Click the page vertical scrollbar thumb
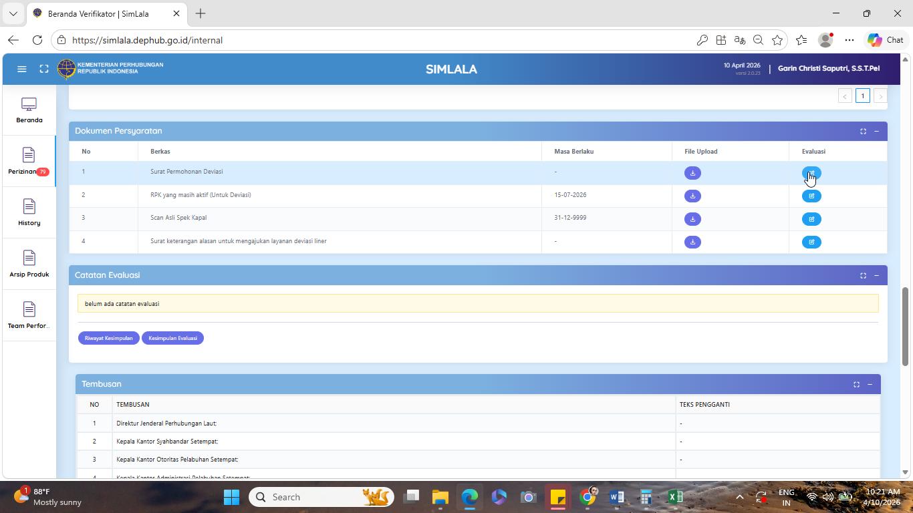The image size is (913, 513). pos(906,327)
